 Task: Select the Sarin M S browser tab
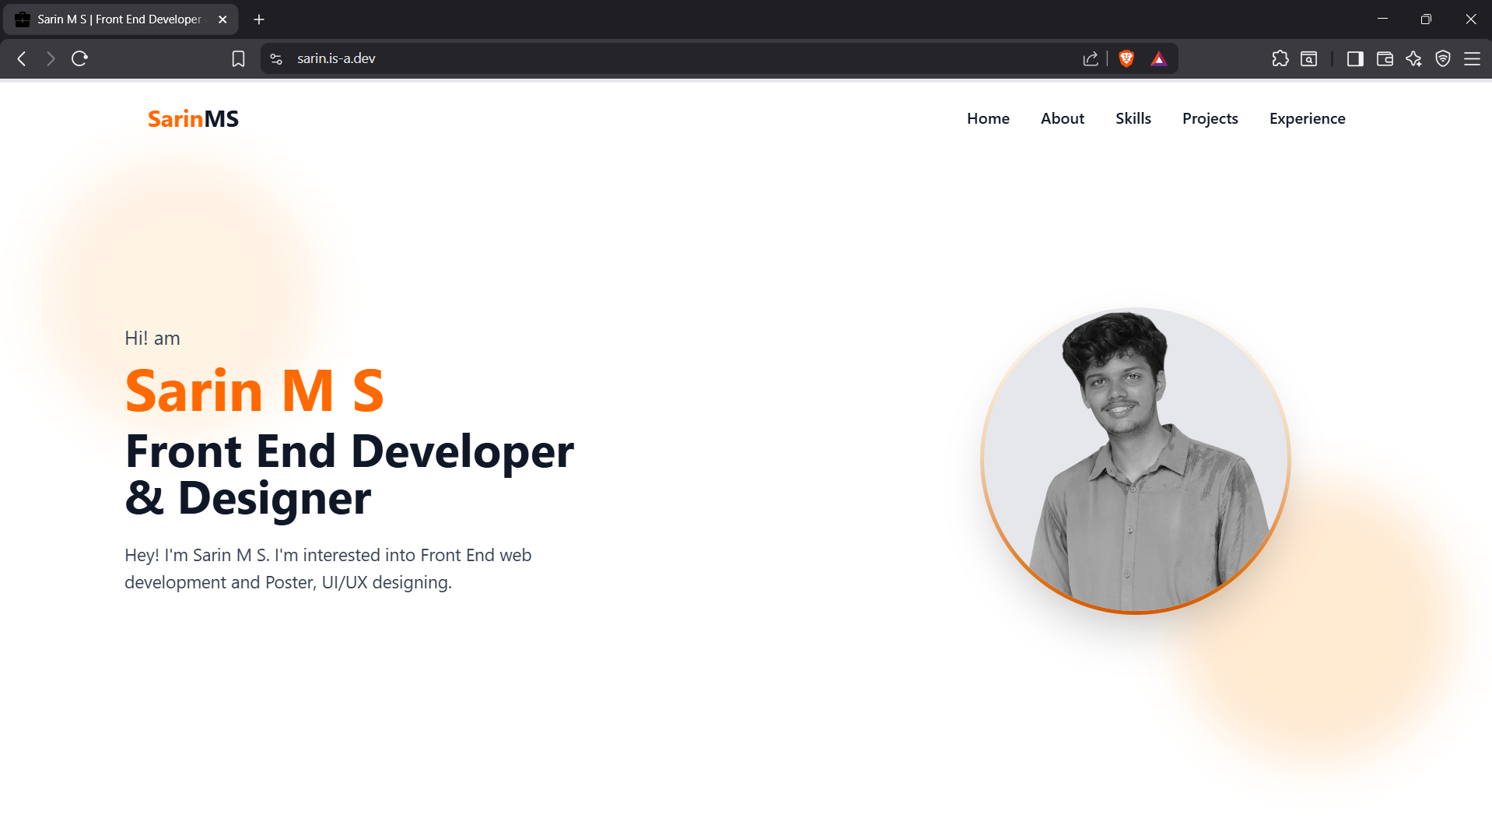coord(120,19)
